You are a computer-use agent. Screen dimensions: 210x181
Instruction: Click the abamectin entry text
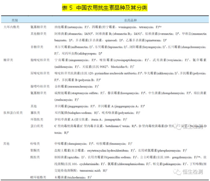pos(73,34)
